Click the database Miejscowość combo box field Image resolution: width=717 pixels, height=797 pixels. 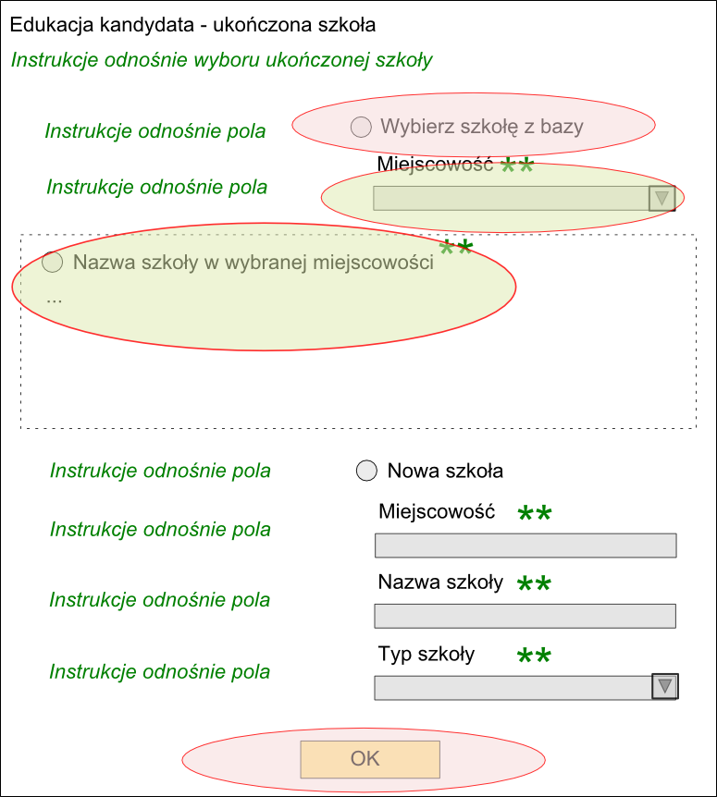point(525,198)
